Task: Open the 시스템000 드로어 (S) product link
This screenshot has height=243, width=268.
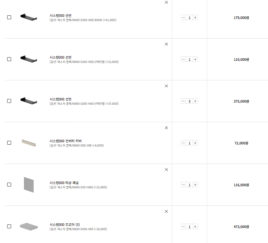Action: (x=64, y=224)
